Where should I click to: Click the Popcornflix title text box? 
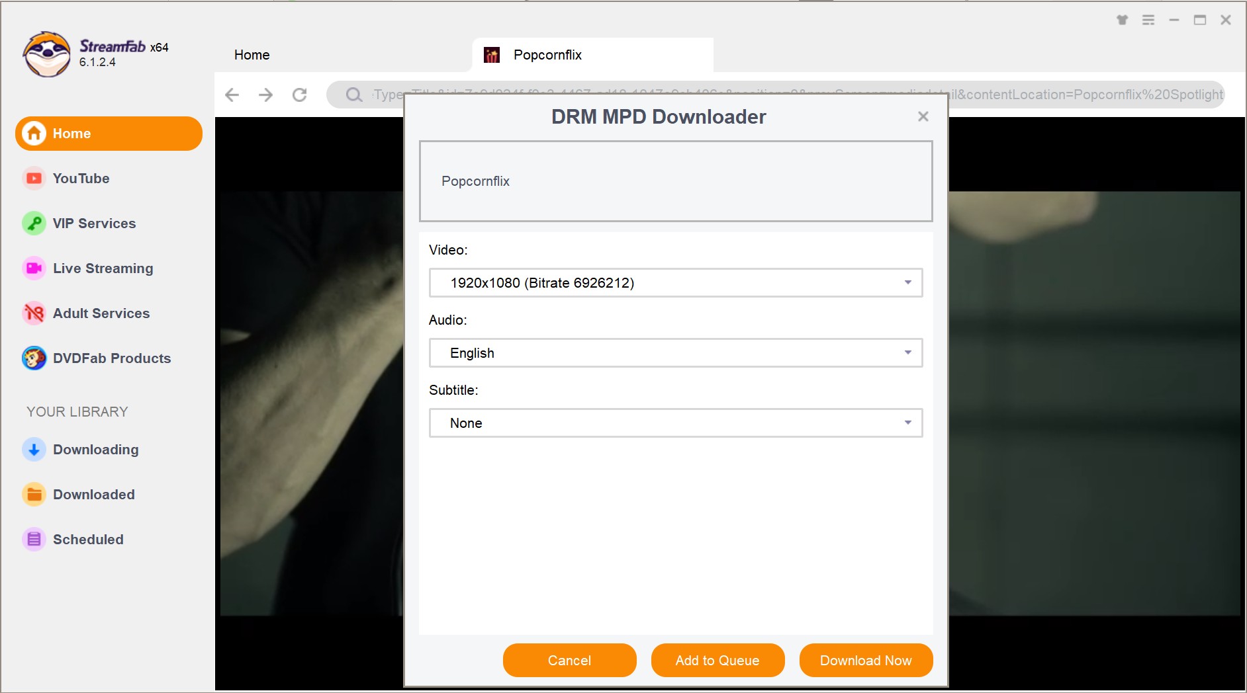(676, 181)
